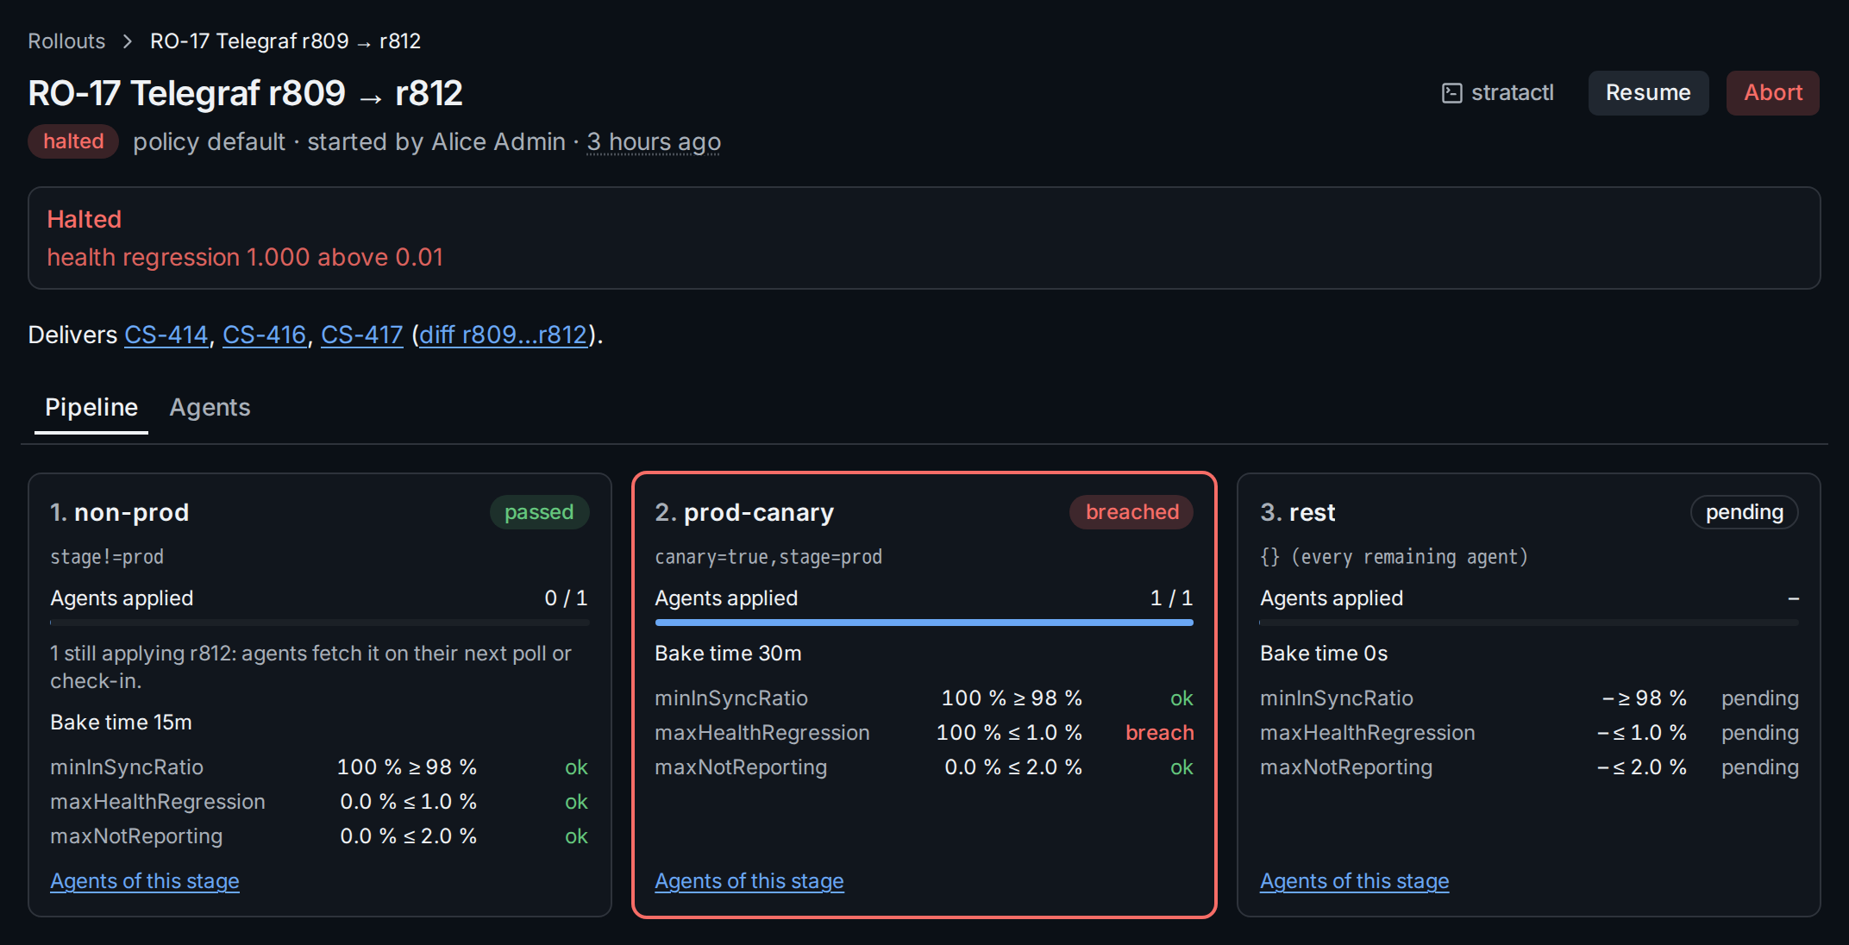This screenshot has height=945, width=1849.
Task: Click the 3 hours ago timestamp
Action: (654, 142)
